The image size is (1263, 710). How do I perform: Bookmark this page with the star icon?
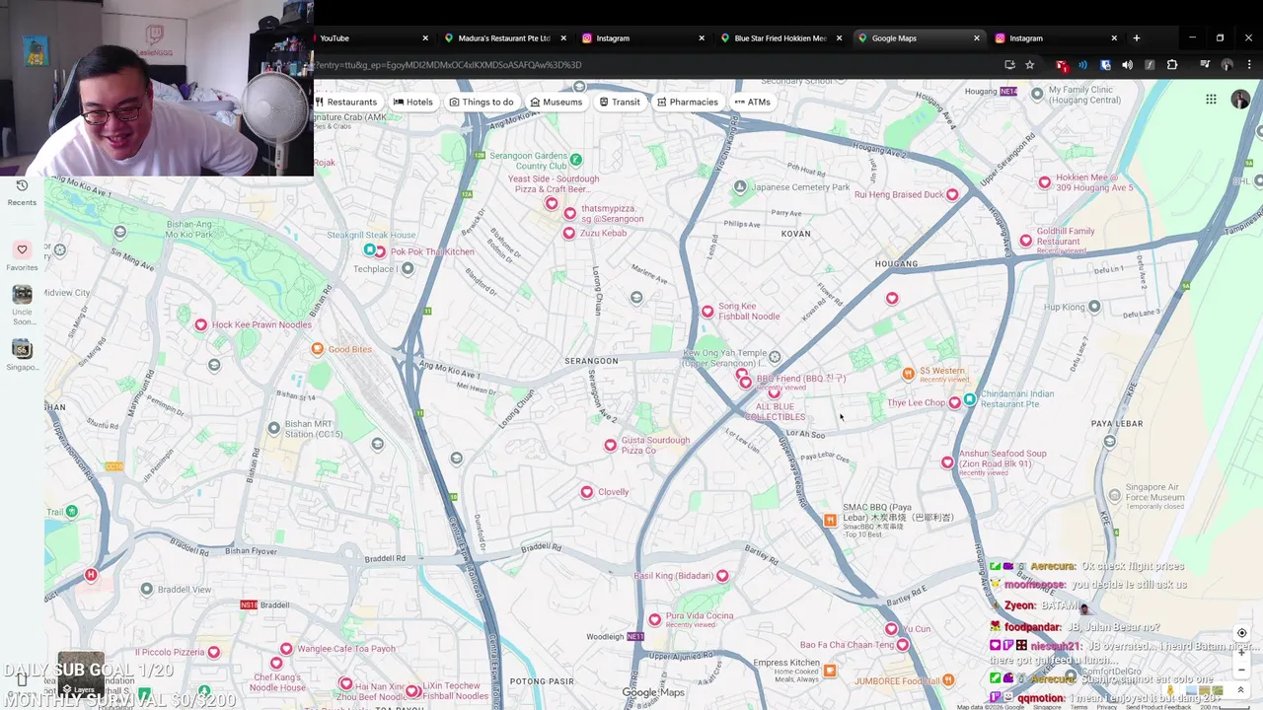coord(1030,65)
